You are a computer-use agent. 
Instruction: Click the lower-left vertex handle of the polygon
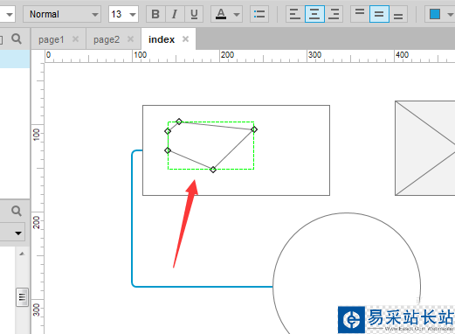(x=168, y=150)
